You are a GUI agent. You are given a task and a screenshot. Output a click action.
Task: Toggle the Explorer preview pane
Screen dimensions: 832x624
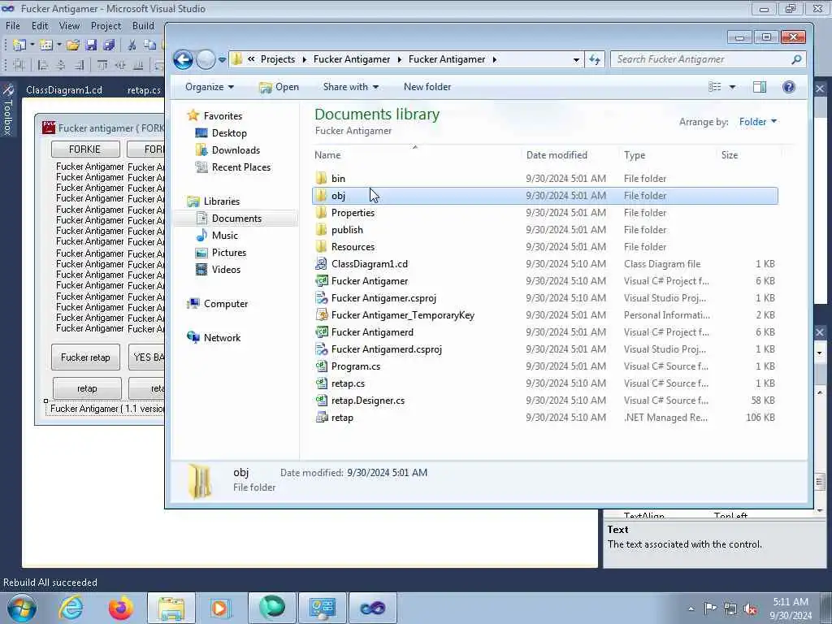point(760,87)
